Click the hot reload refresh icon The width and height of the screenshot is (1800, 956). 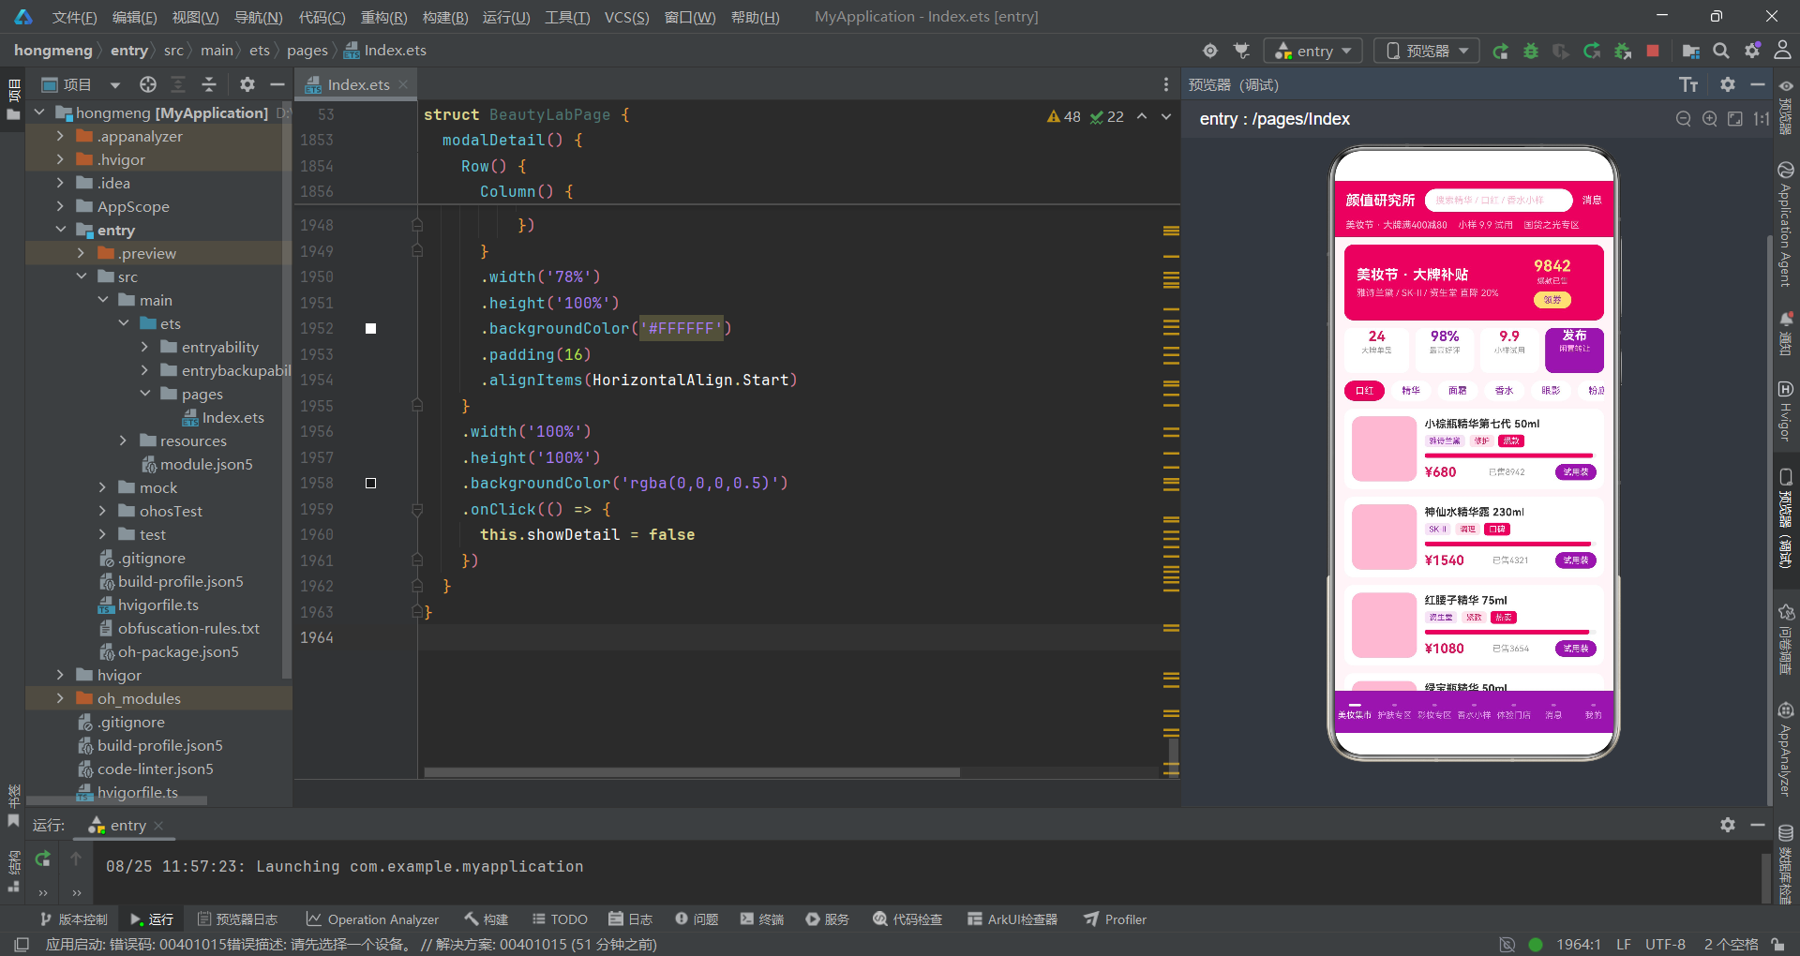click(x=1592, y=51)
